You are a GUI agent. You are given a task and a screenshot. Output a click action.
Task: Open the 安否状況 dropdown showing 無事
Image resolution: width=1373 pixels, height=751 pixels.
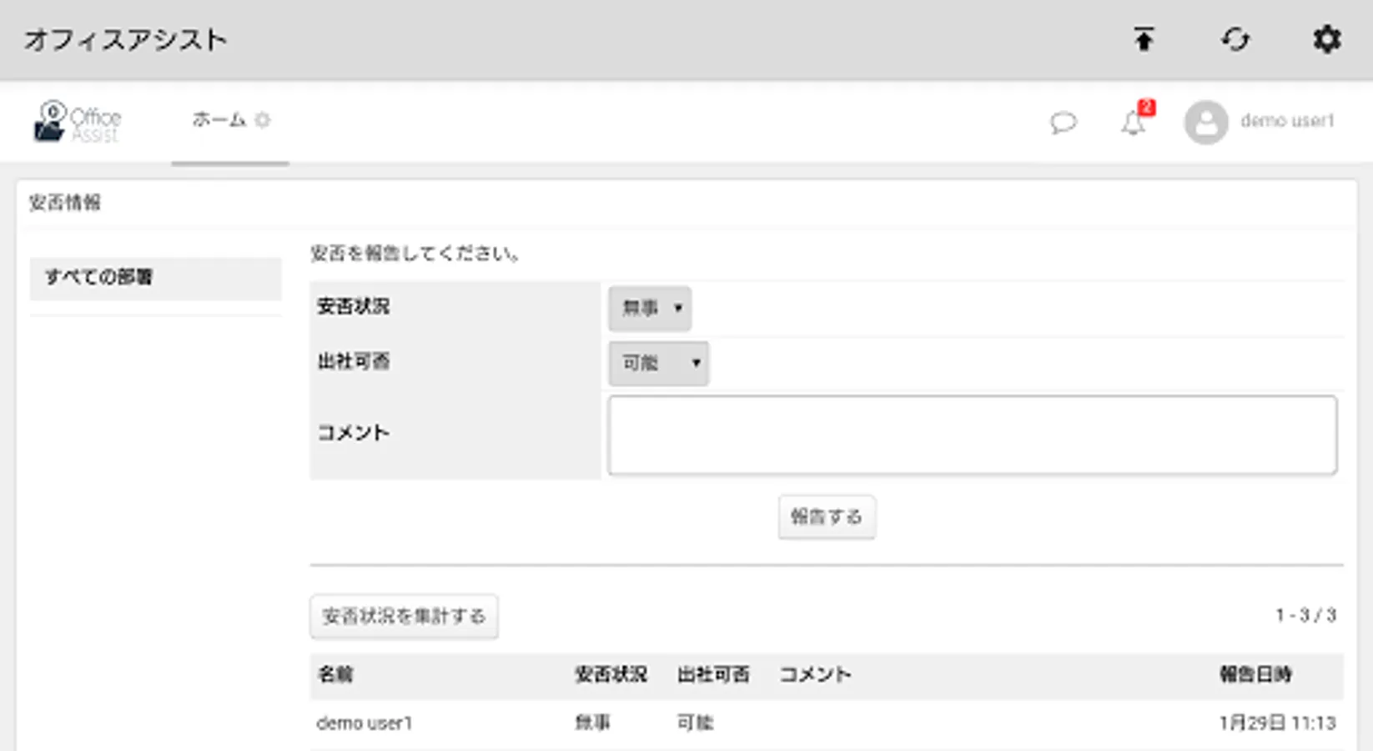tap(650, 308)
